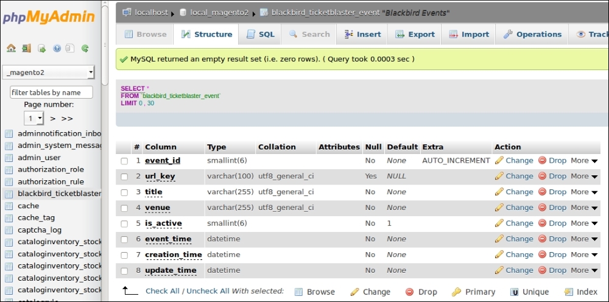The image size is (609, 302).
Task: Expand the More menu for venue row
Action: tap(583, 208)
